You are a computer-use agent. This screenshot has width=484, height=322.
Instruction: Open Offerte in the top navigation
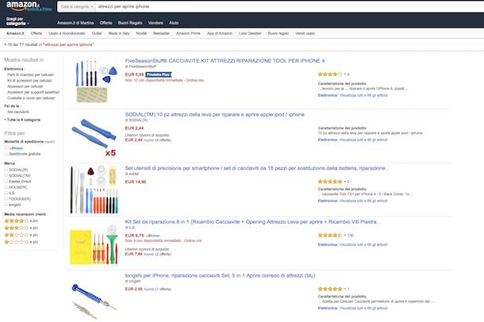click(106, 23)
